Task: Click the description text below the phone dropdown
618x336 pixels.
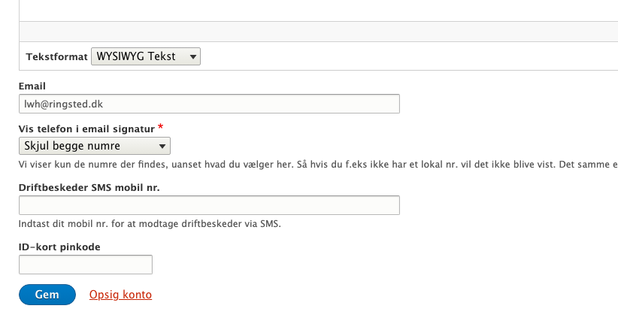Action: tap(316, 164)
